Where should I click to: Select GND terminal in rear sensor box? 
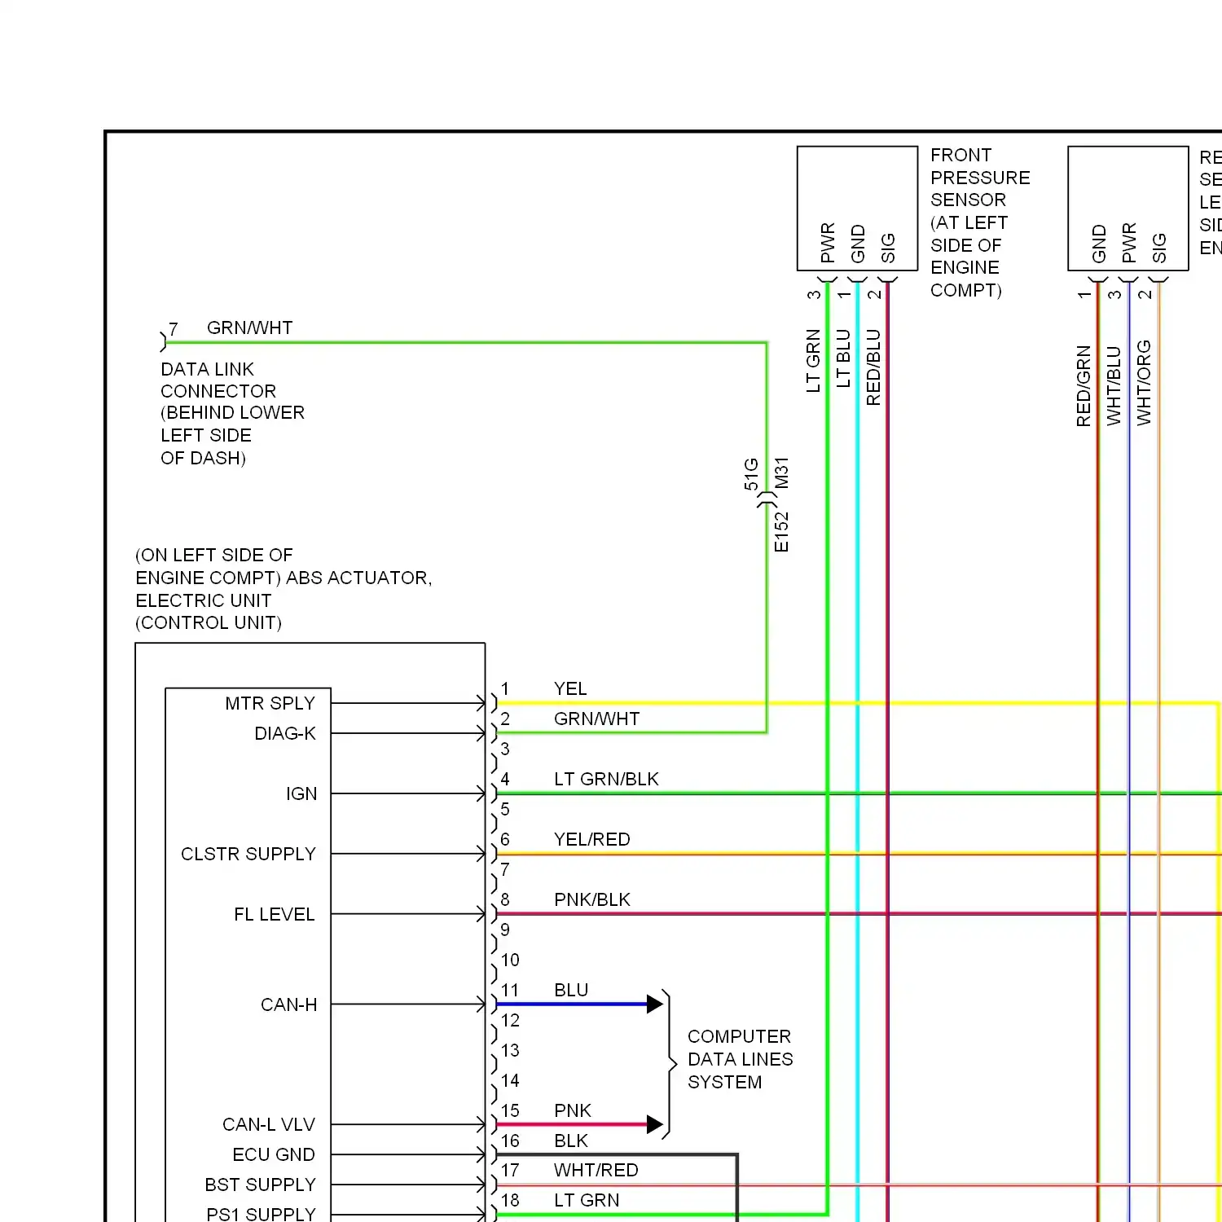[x=1099, y=244]
